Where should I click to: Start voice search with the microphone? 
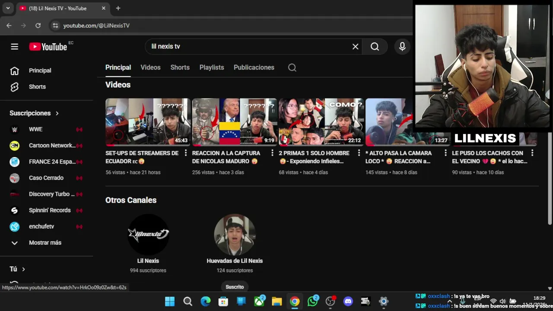pos(402,47)
